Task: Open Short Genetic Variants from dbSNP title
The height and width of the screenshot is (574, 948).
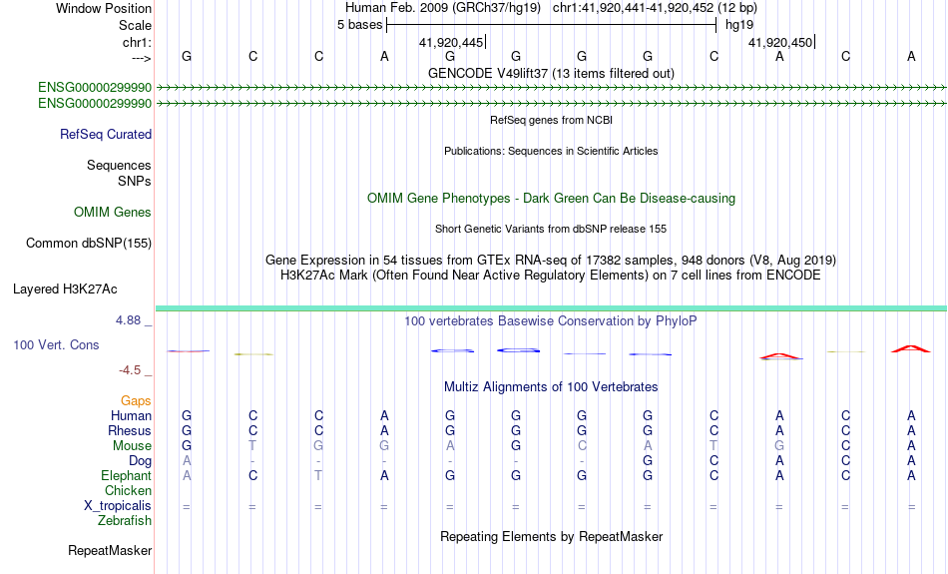Action: click(x=551, y=229)
